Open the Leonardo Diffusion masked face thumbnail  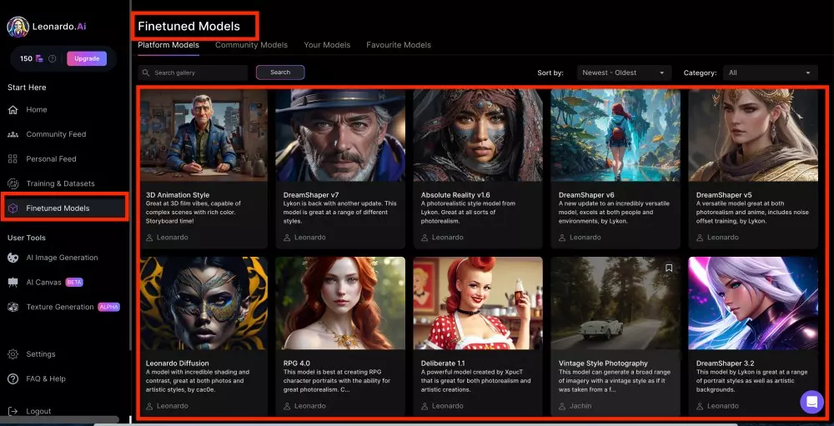pos(203,303)
